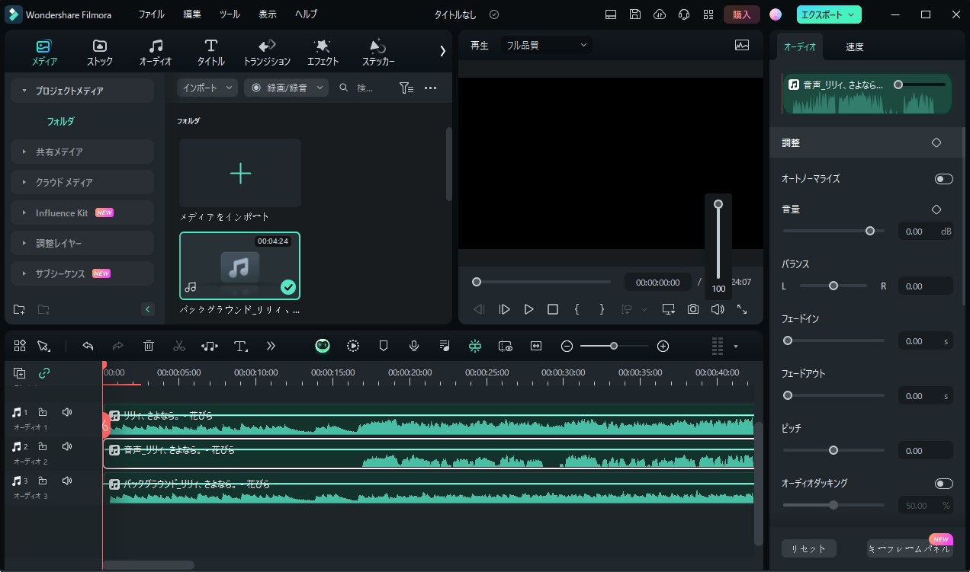Click the ピッチ slider handle
This screenshot has width=970, height=572.
tap(833, 450)
